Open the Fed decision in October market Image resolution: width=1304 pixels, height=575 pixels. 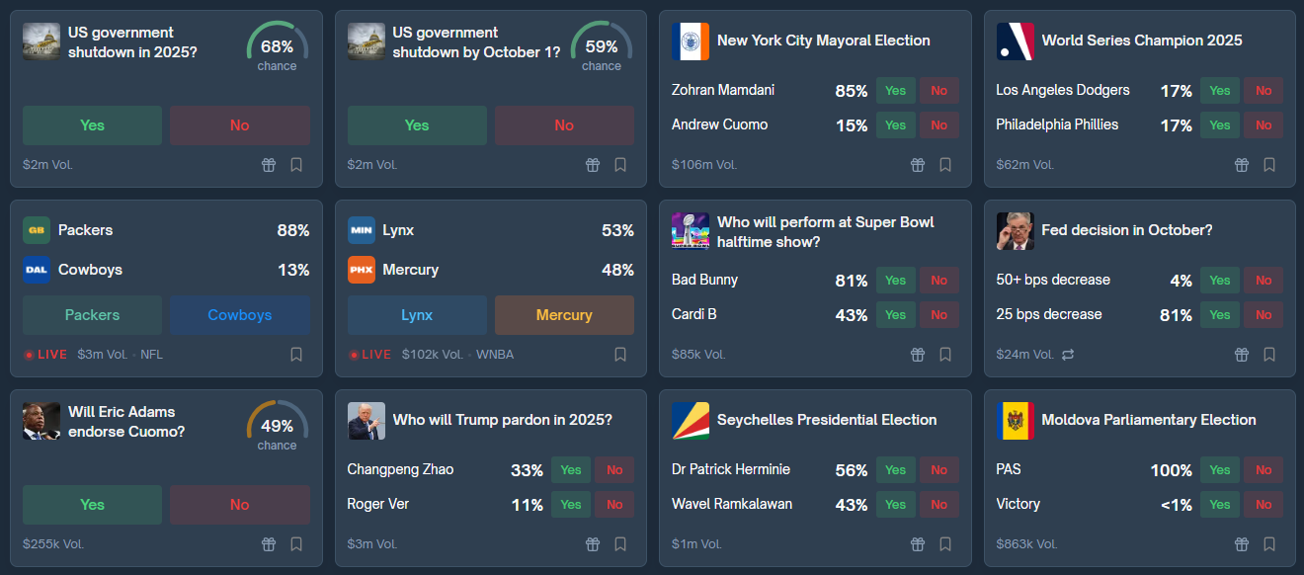[x=1126, y=230]
